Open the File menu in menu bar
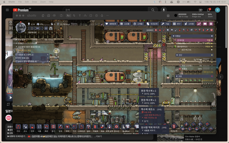The image size is (229, 143). pyautogui.click(x=20, y=2)
